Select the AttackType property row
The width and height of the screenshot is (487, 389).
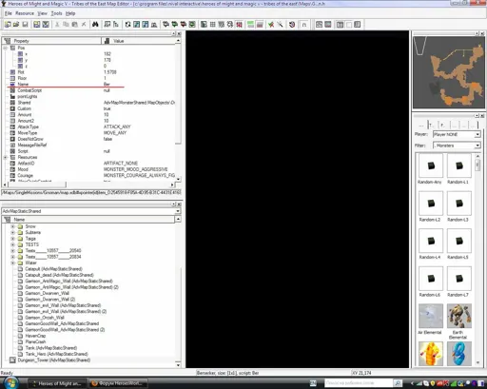pyautogui.click(x=88, y=126)
